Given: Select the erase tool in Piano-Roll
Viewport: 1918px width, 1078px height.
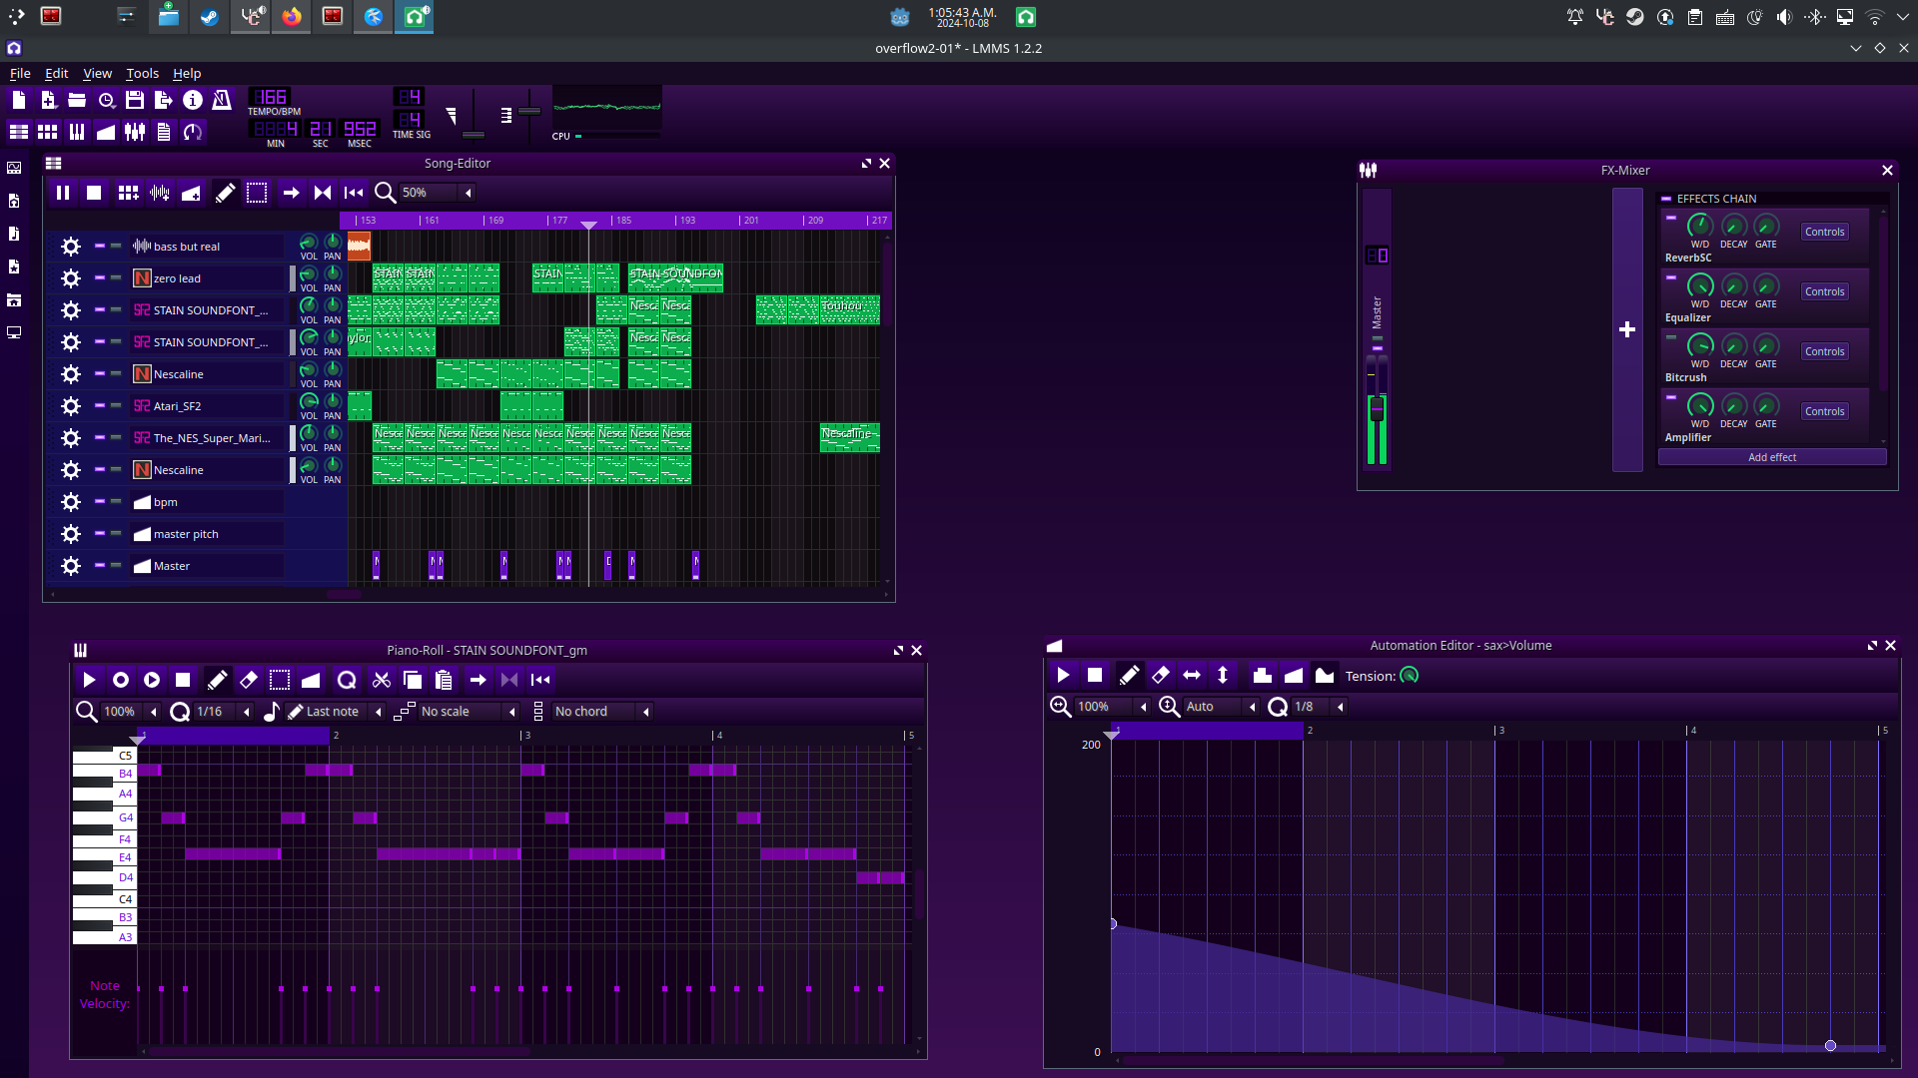Looking at the screenshot, I should (249, 680).
